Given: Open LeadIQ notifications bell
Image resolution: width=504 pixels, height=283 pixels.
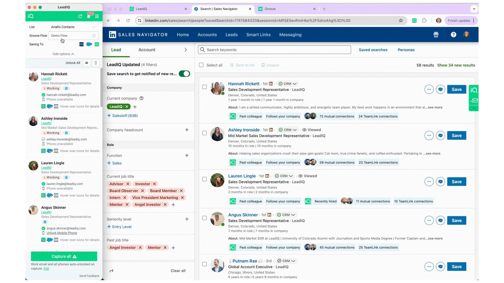Looking at the screenshot, I should click(x=89, y=16).
